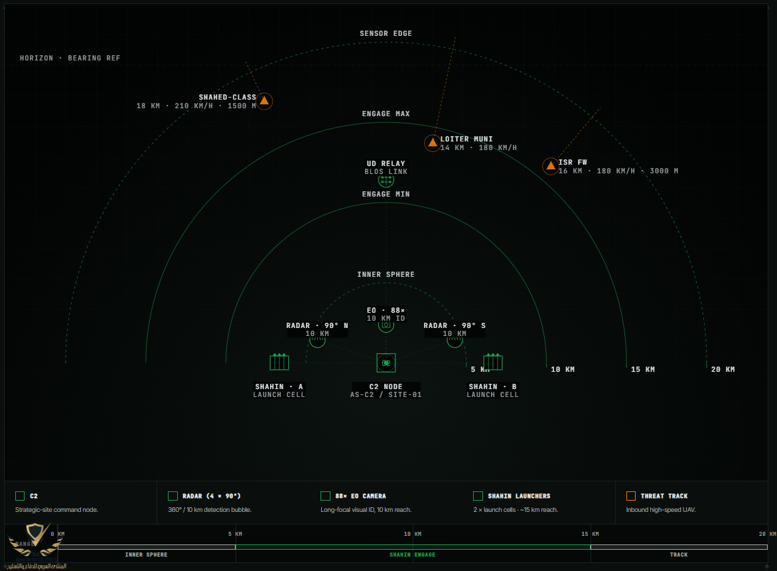777x571 pixels.
Task: Click the INNER SPHERE arc label
Action: pos(386,274)
